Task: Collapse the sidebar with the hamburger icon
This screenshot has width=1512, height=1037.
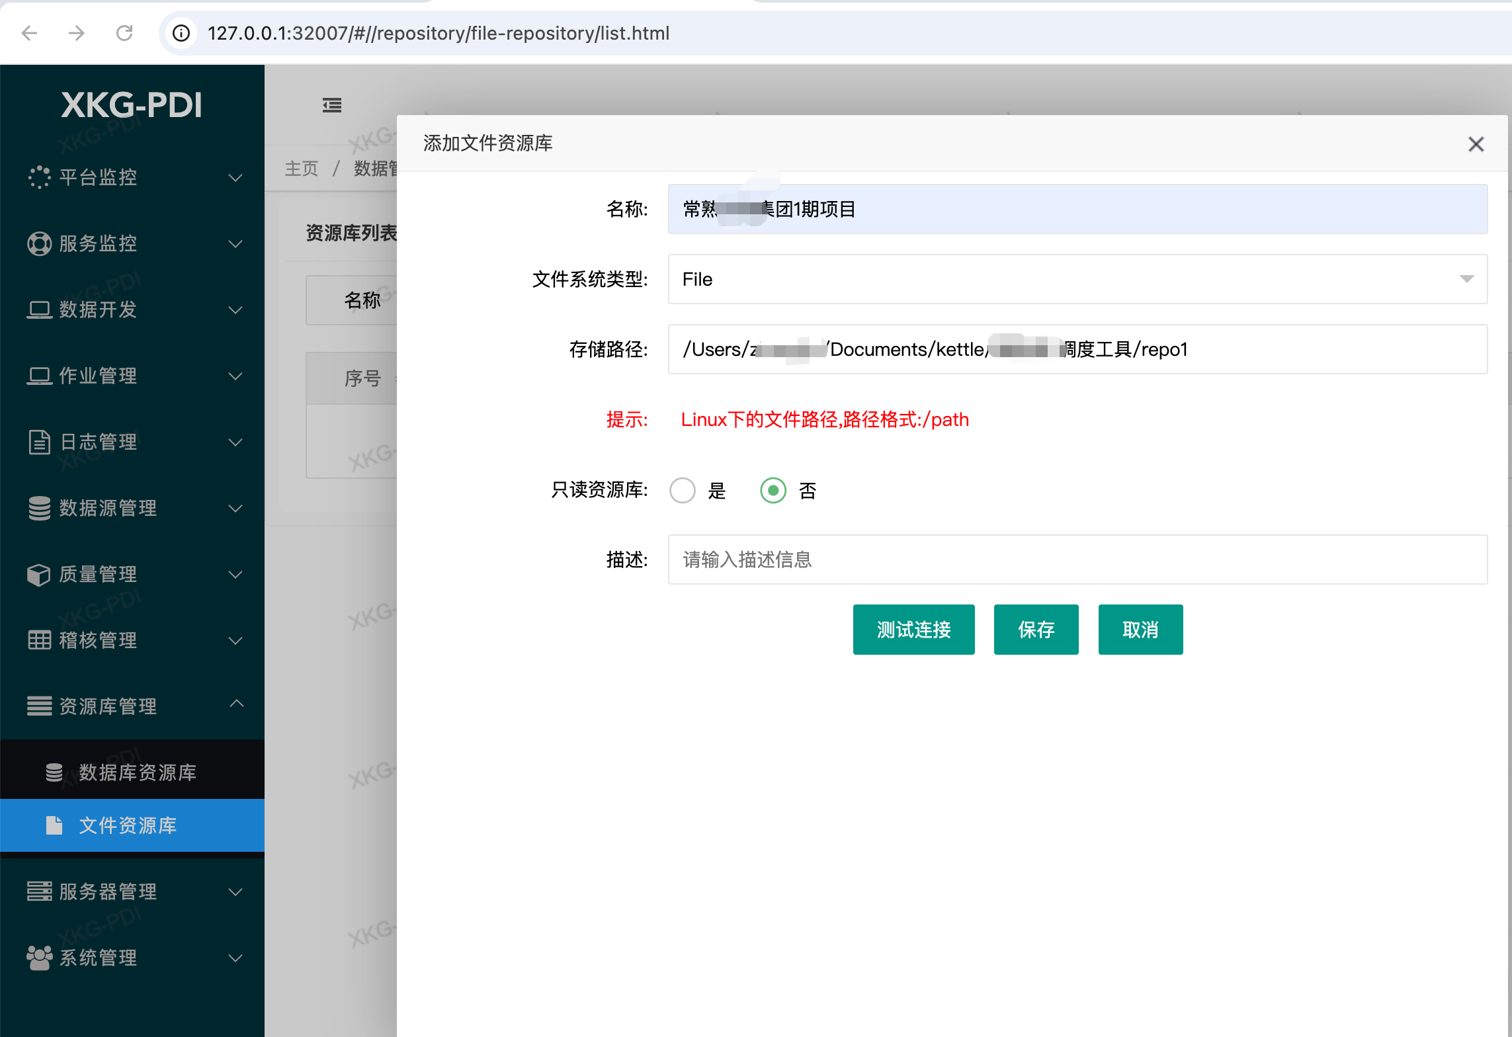Action: 331,105
